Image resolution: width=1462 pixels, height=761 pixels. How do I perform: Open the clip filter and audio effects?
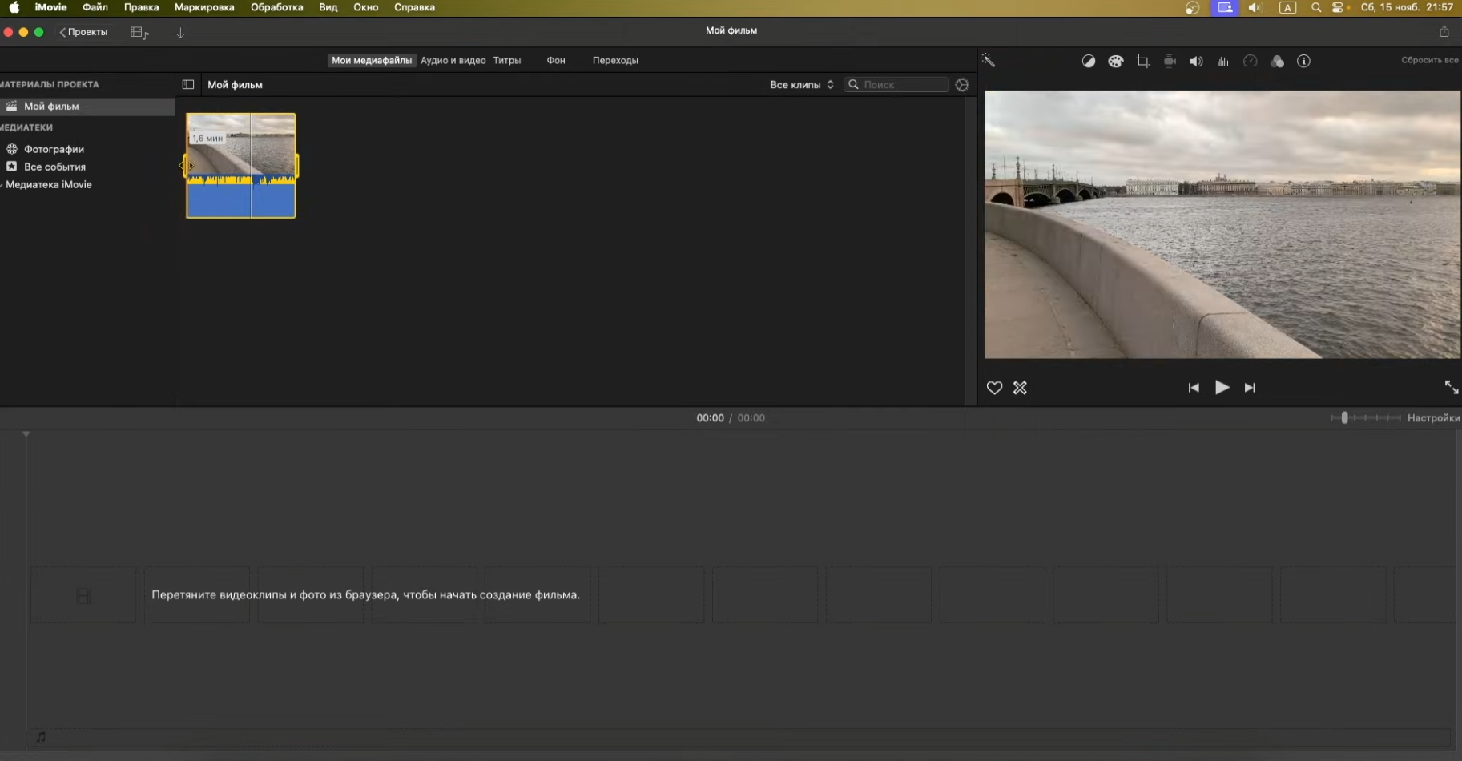pyautogui.click(x=1277, y=62)
